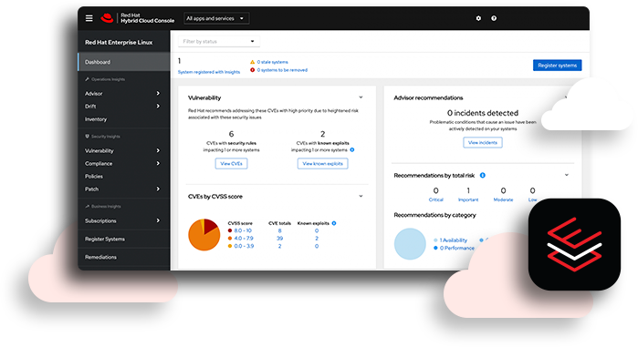
Task: Click the Known exploits column info icon
Action: [334, 223]
